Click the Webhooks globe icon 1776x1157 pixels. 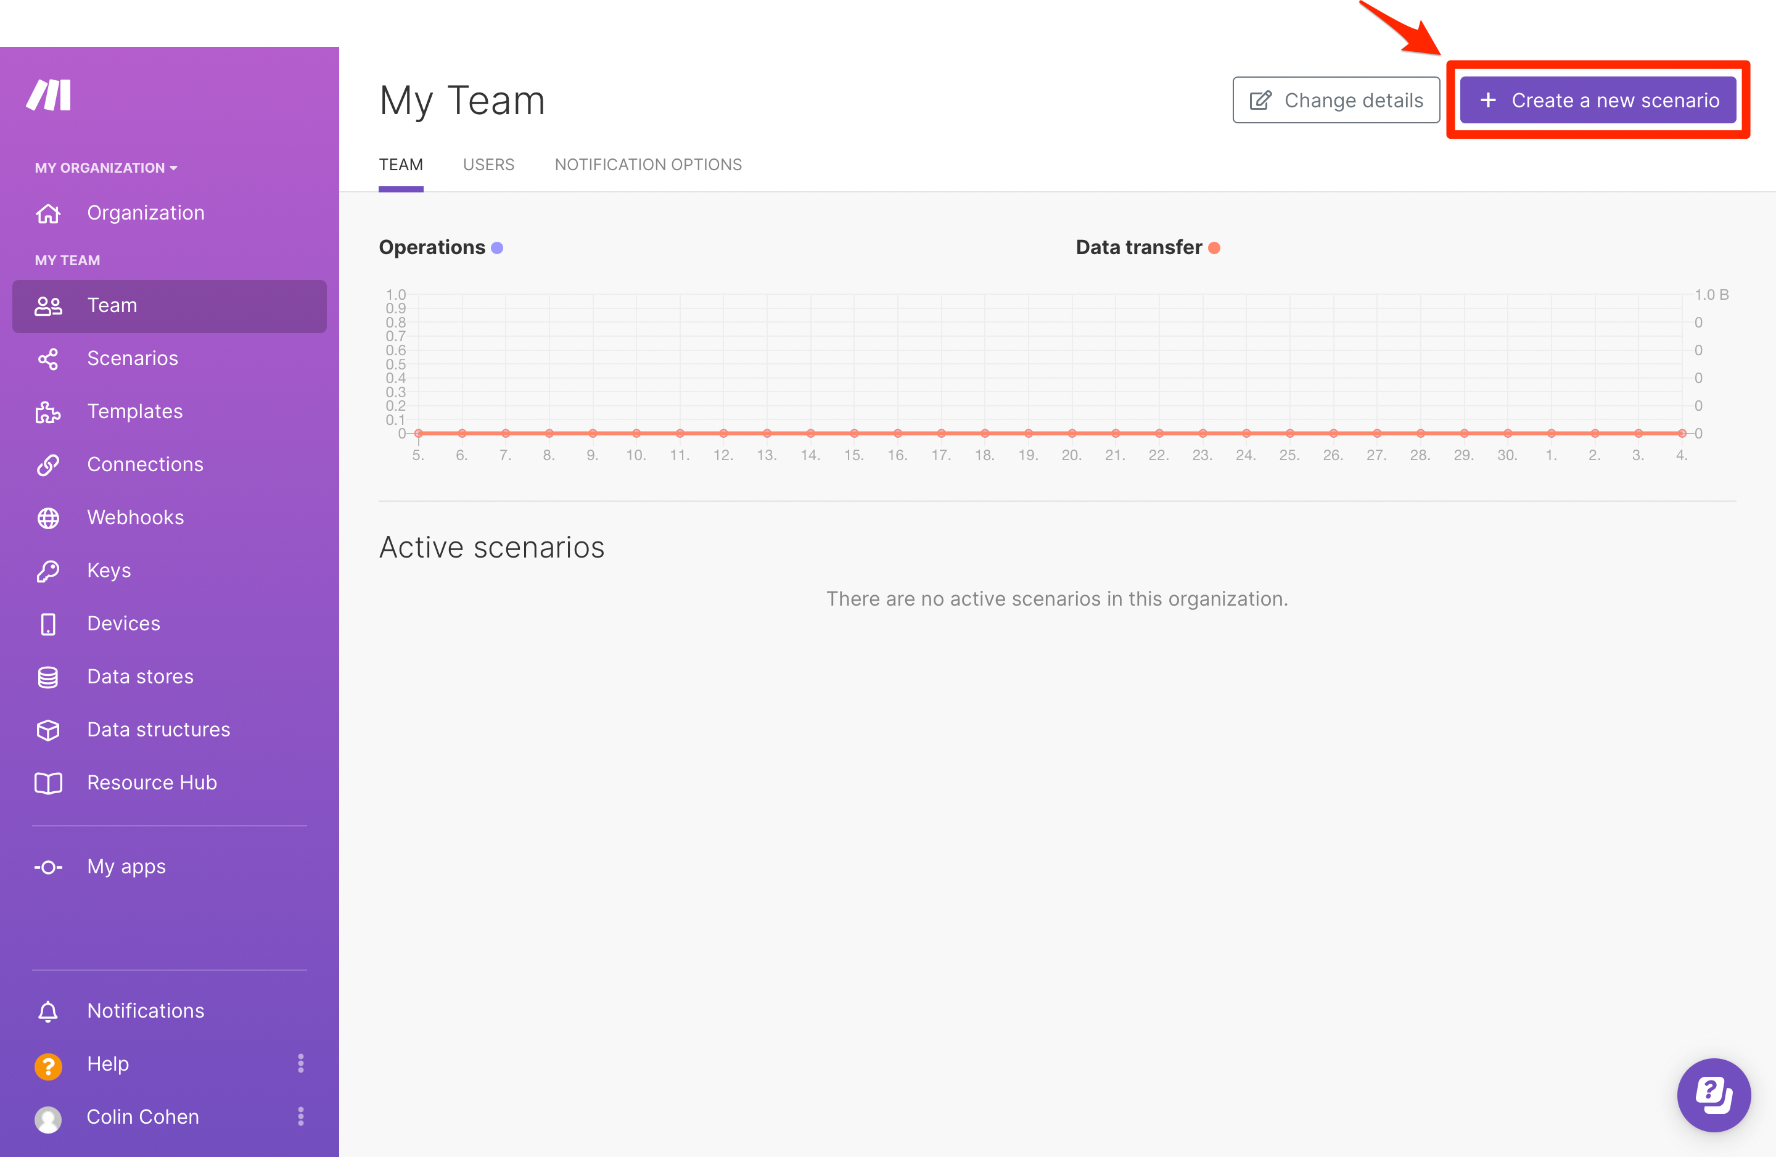pyautogui.click(x=49, y=518)
